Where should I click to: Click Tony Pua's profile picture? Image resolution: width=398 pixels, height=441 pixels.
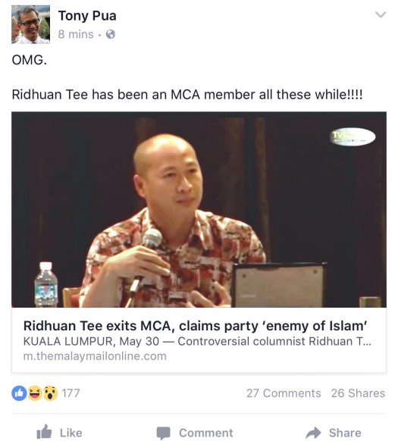[30, 24]
